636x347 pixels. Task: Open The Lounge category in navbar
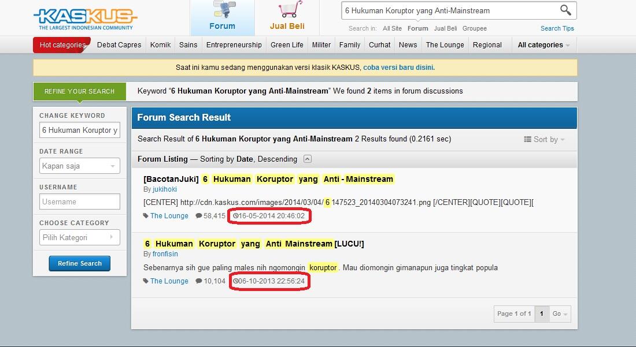click(x=445, y=45)
